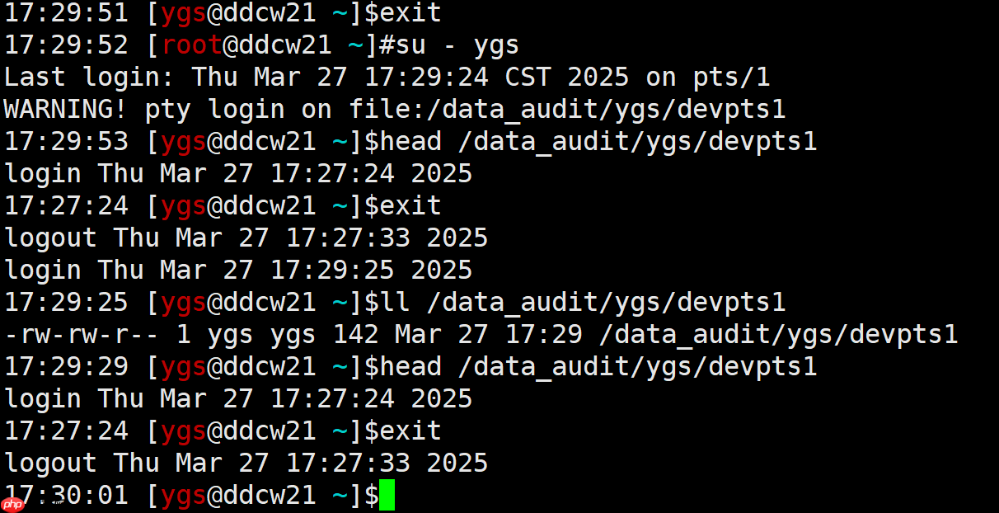Image resolution: width=999 pixels, height=513 pixels.
Task: Click the 'exit' command on the top line
Action: point(410,12)
